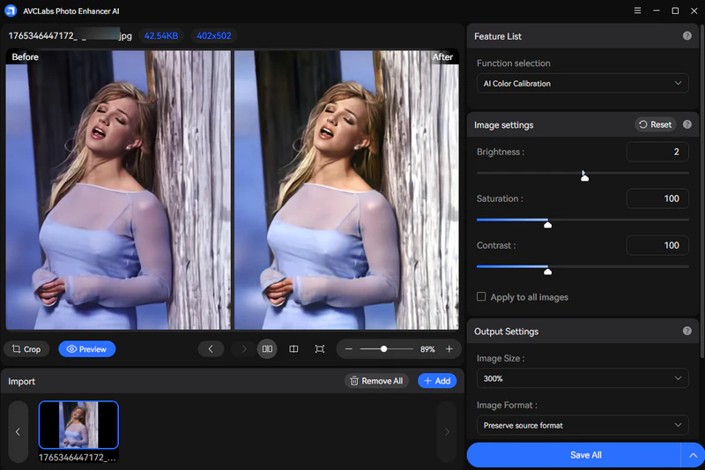Click the Contrast slider handle
Image resolution: width=705 pixels, height=470 pixels.
(x=547, y=271)
